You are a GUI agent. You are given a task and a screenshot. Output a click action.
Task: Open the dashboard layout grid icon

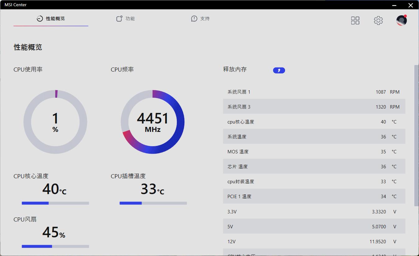[x=355, y=20]
